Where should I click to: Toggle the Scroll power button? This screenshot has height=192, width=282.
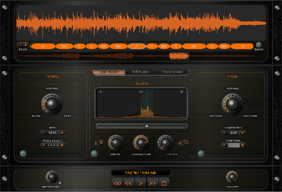click(x=259, y=45)
